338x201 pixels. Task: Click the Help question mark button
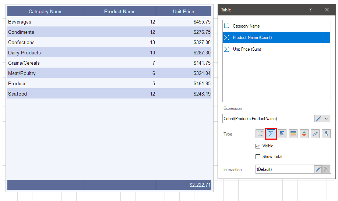(x=310, y=10)
